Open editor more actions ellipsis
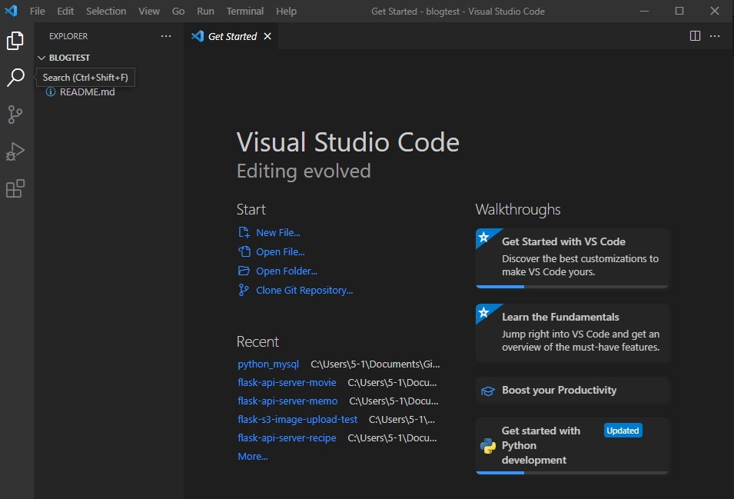This screenshot has height=499, width=734. click(715, 36)
